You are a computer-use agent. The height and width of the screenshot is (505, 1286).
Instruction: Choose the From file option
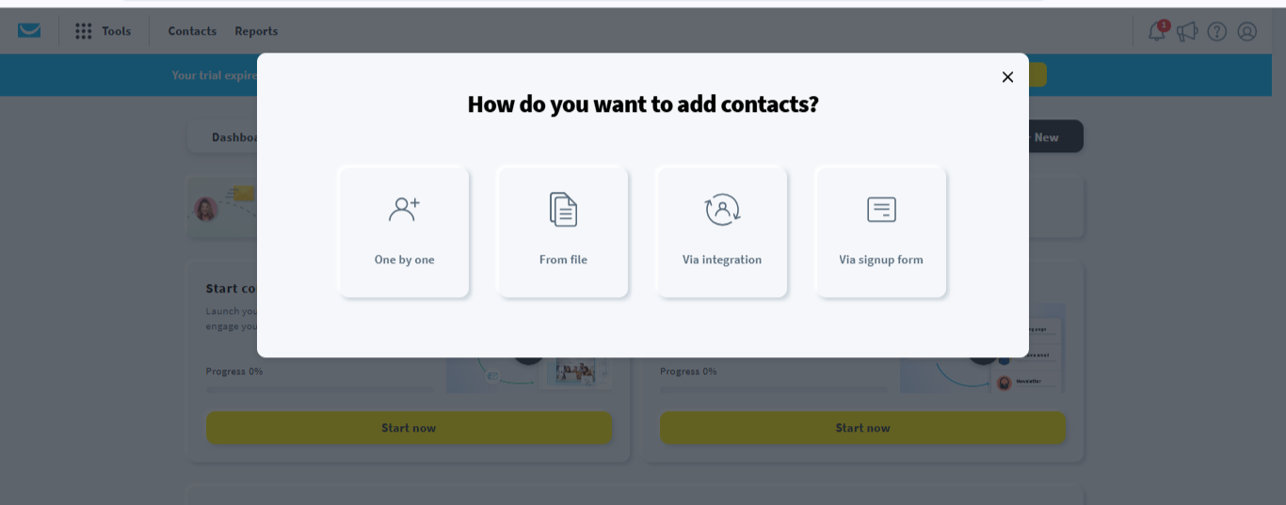pyautogui.click(x=563, y=231)
